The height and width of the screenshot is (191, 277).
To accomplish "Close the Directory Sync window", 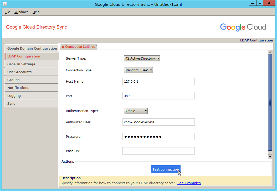I will (269, 3).
